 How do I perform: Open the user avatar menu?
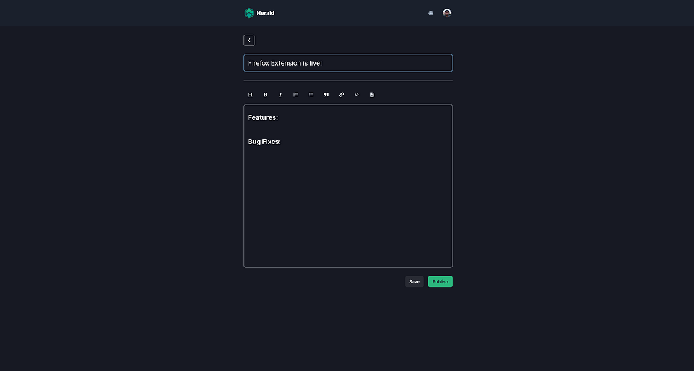point(447,13)
